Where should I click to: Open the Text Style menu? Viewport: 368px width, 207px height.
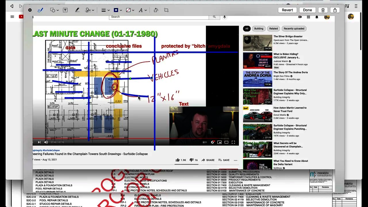[142, 10]
